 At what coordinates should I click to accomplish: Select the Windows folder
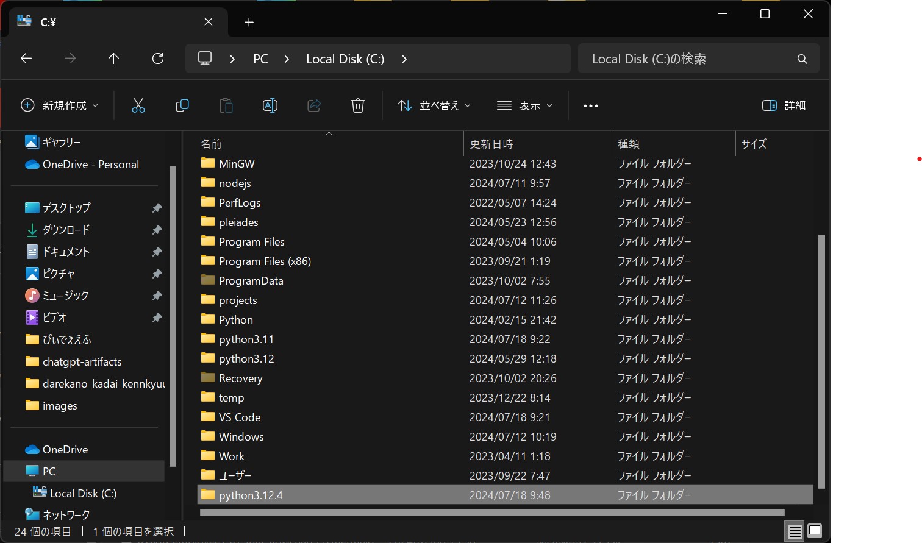(x=241, y=436)
